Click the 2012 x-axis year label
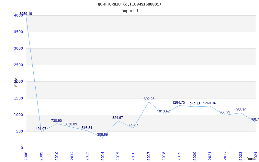This screenshot has width=259, height=162. [72, 156]
